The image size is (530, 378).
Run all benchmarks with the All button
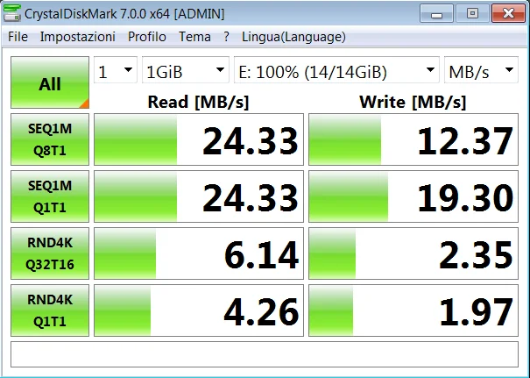(50, 82)
